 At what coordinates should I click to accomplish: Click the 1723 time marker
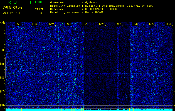(x=51, y=24)
